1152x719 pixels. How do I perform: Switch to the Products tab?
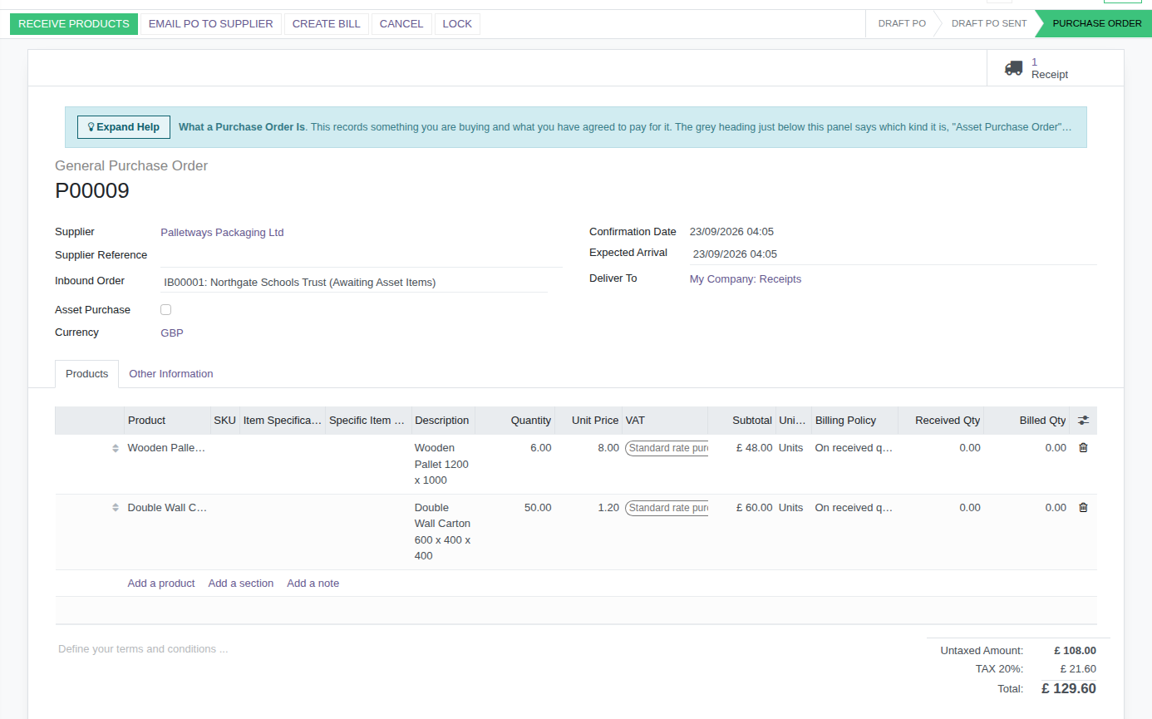(x=87, y=374)
